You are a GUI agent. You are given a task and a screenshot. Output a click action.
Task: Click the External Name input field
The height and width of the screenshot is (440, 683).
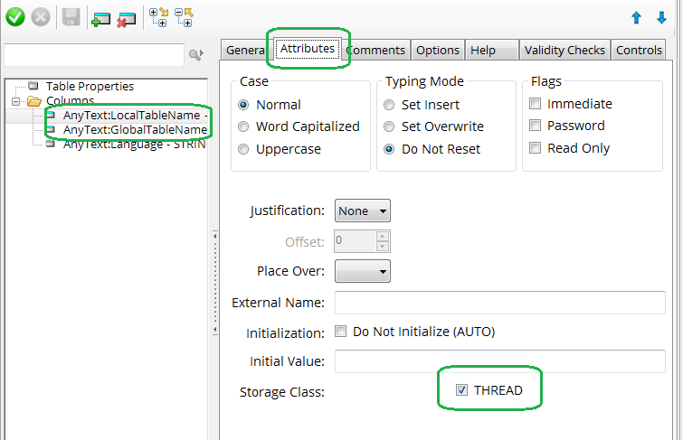click(x=499, y=303)
